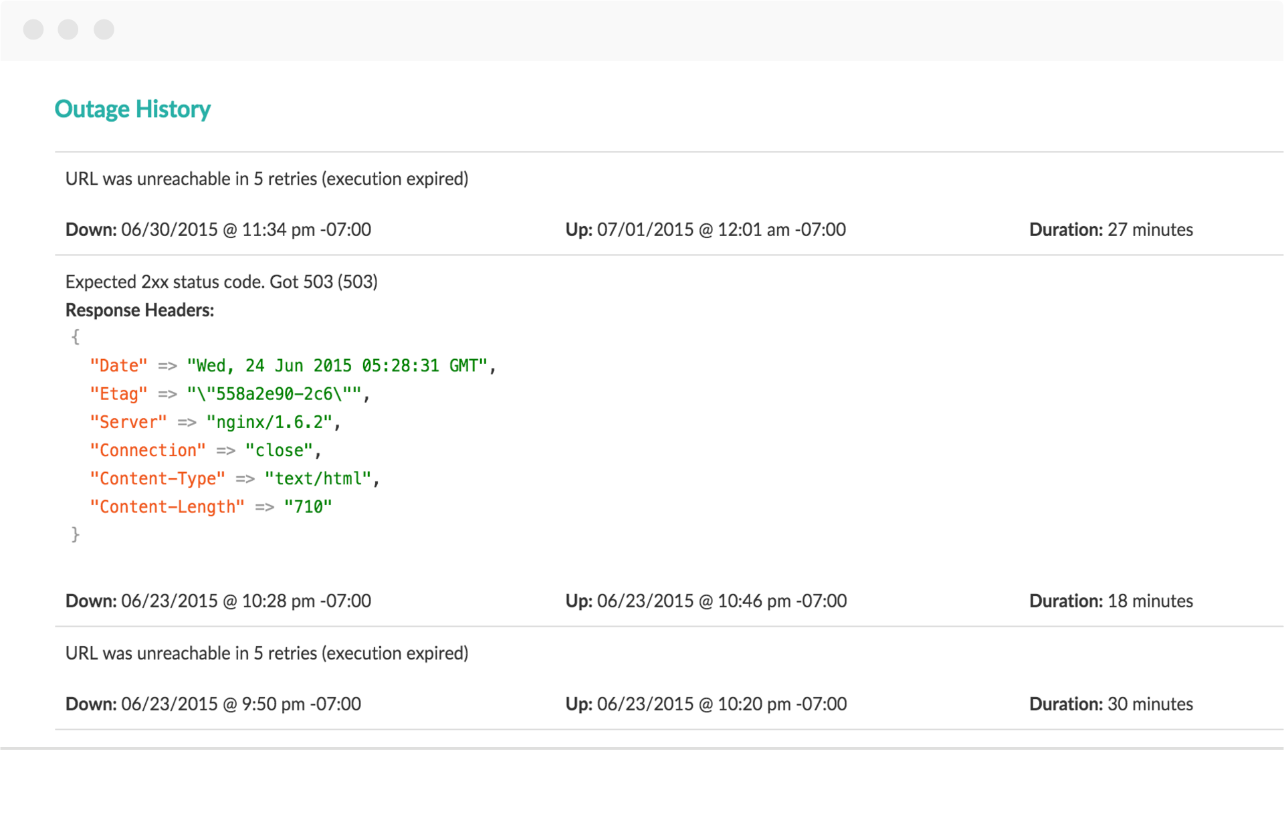Click the Date header line
Screen dimensions: 1284x822
click(293, 366)
